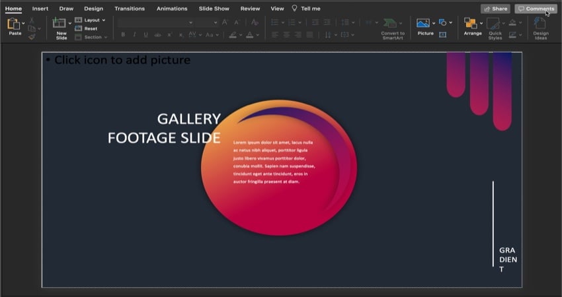The width and height of the screenshot is (562, 297).
Task: Open the font name combo box
Action: click(x=156, y=22)
